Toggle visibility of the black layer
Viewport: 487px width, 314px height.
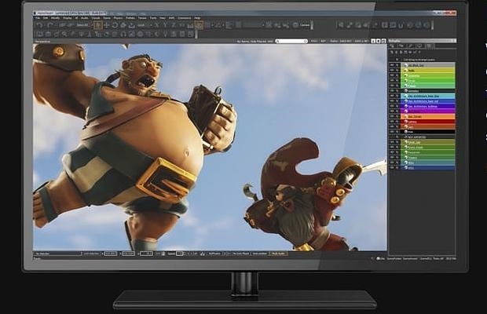tap(392, 132)
